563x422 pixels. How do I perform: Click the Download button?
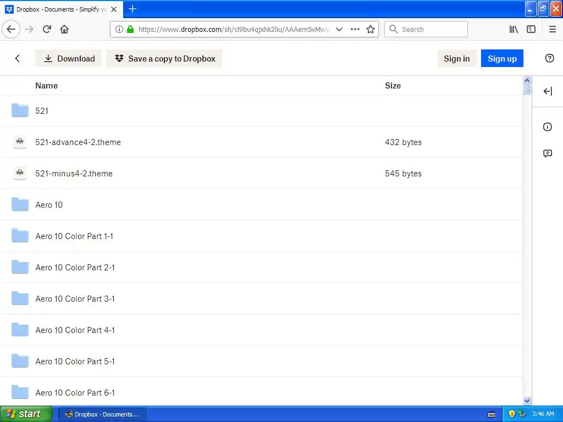69,58
